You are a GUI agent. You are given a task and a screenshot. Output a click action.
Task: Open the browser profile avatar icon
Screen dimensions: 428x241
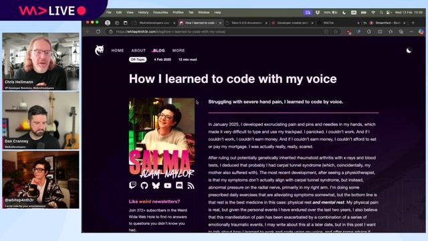click(x=108, y=23)
